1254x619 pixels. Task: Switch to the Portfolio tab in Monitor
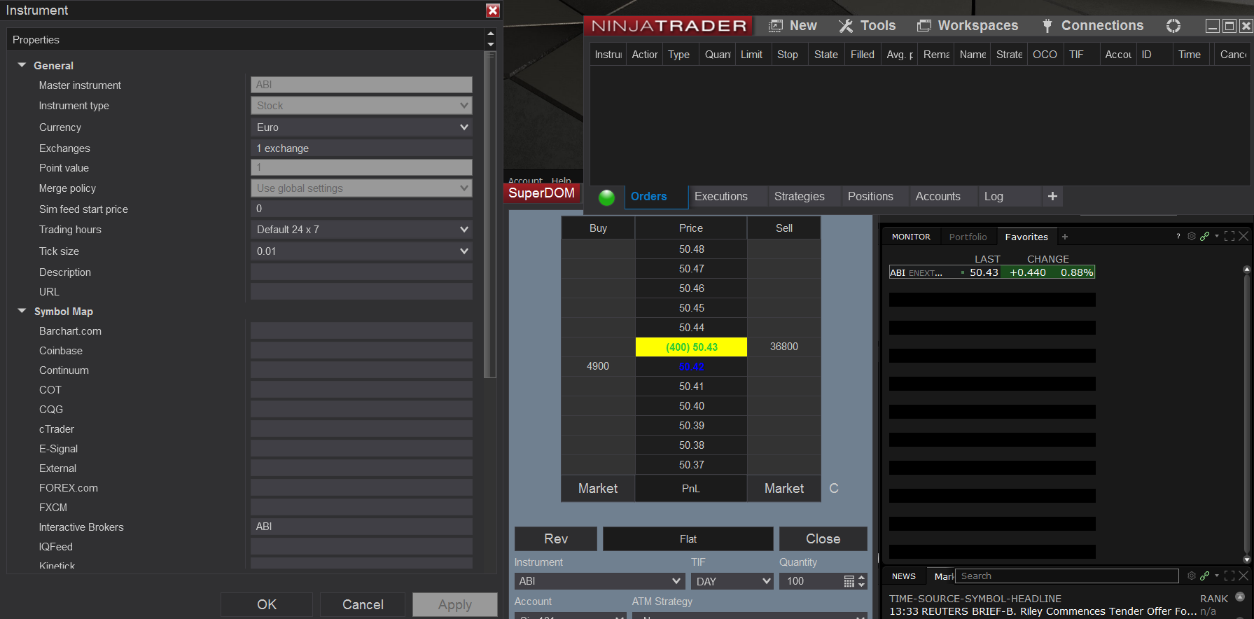point(968,237)
